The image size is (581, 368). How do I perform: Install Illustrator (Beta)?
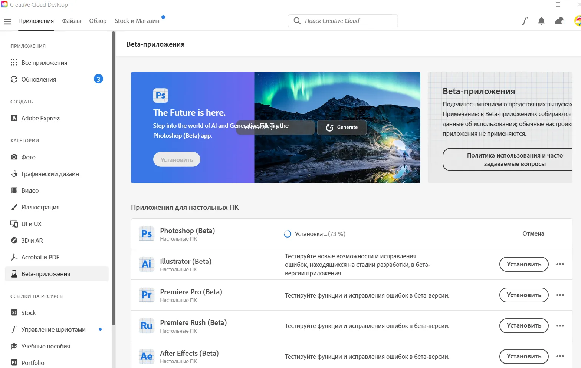524,264
